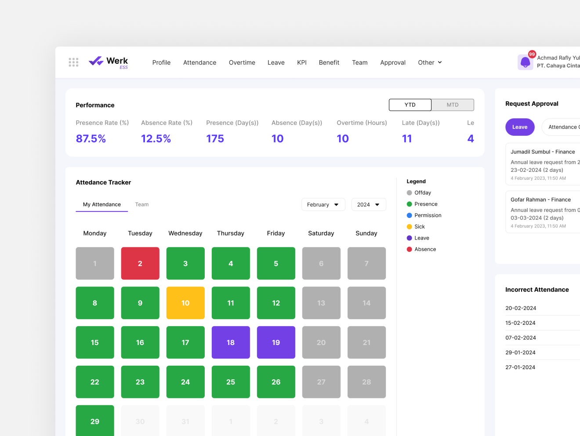Select presence day 26 on calendar

coord(276,382)
